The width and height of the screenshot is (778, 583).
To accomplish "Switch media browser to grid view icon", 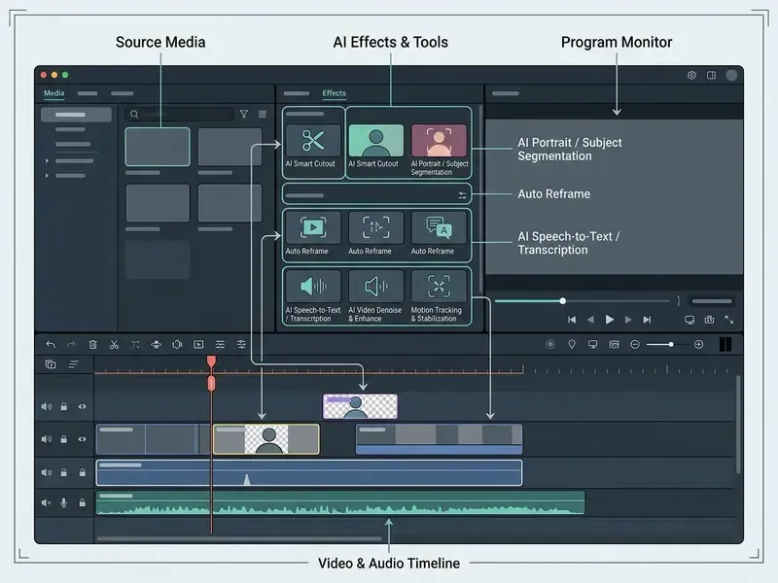I will [x=263, y=114].
